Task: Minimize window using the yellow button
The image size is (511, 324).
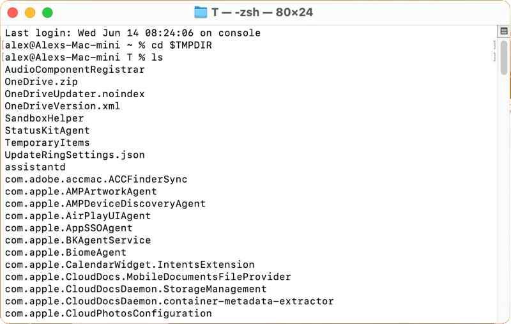Action: (30, 13)
